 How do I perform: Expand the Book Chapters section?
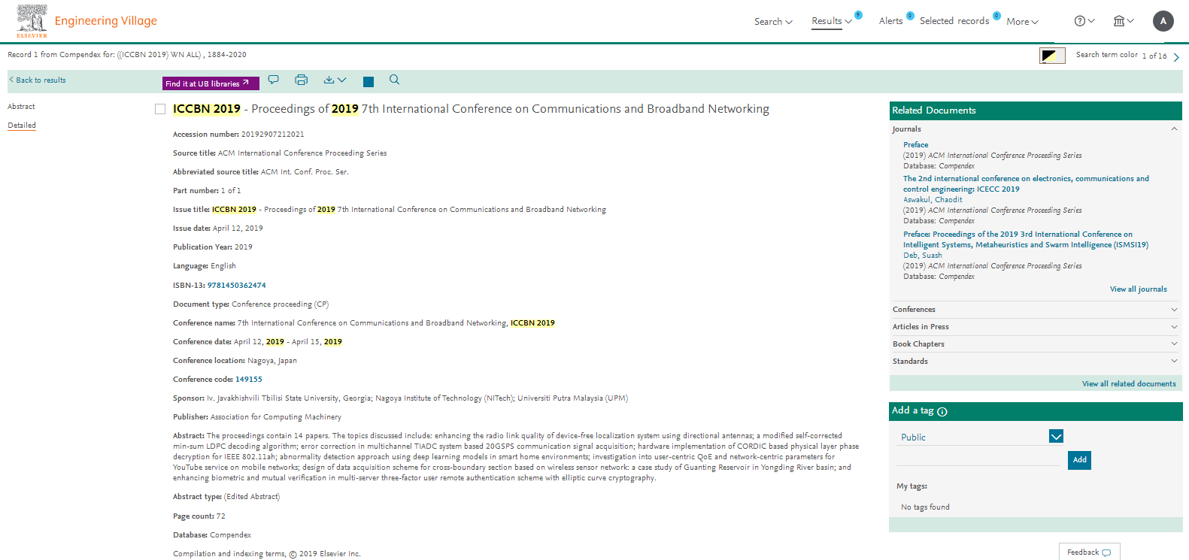coord(1174,344)
